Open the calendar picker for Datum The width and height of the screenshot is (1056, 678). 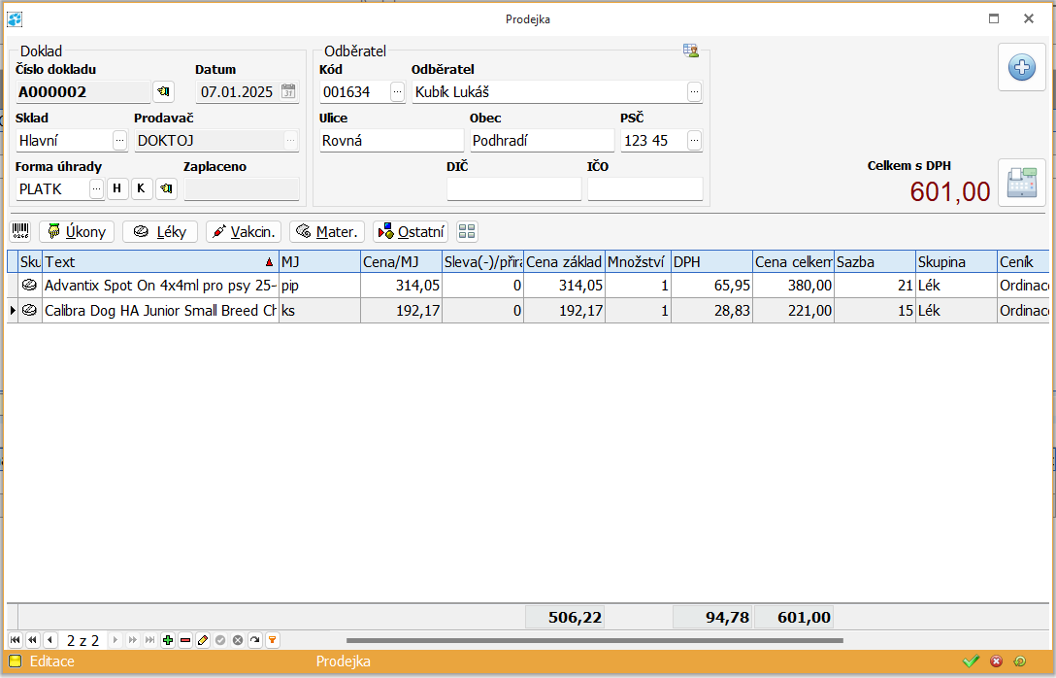click(288, 91)
